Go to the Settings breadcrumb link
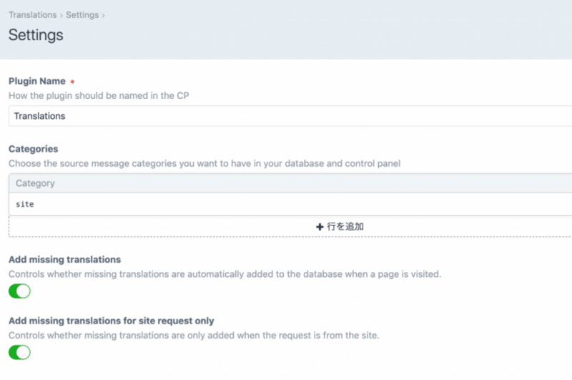Screen dimensions: 572x380 [82, 15]
